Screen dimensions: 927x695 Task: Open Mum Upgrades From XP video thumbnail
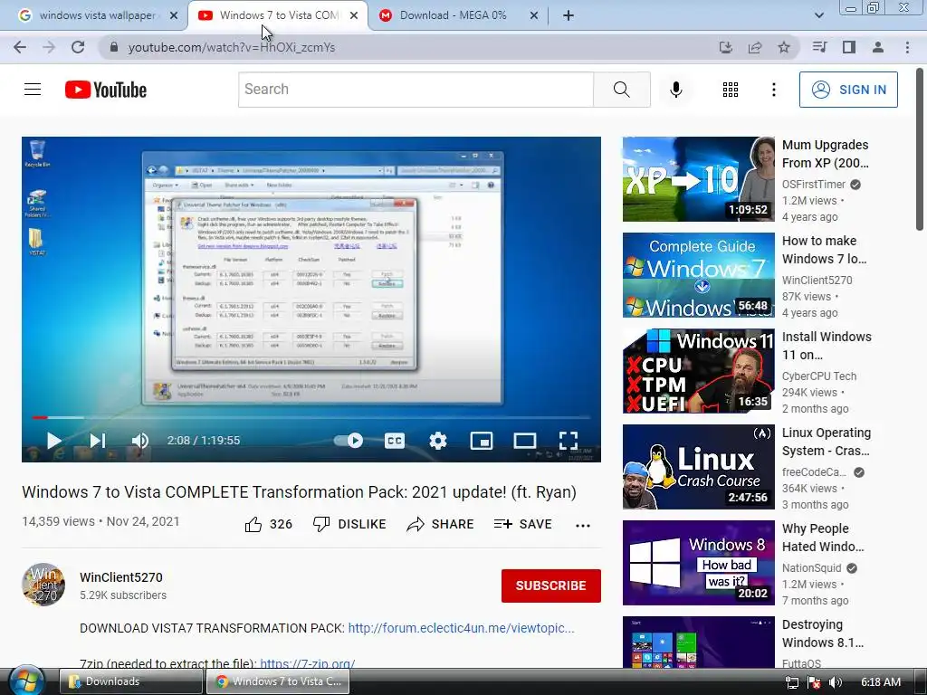698,179
